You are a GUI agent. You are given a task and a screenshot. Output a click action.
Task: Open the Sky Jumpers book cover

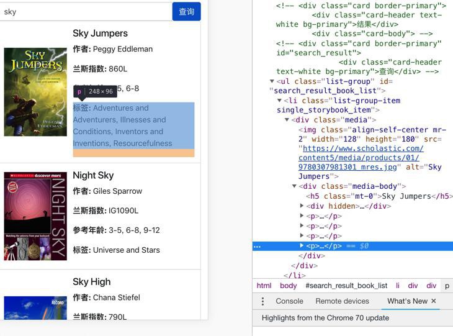click(35, 92)
